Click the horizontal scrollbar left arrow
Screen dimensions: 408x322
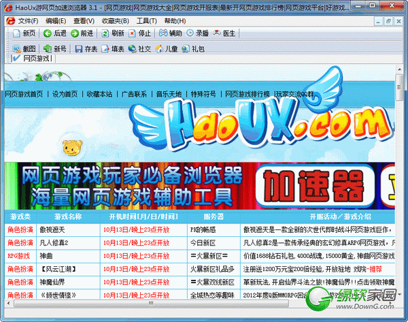pos(9,303)
